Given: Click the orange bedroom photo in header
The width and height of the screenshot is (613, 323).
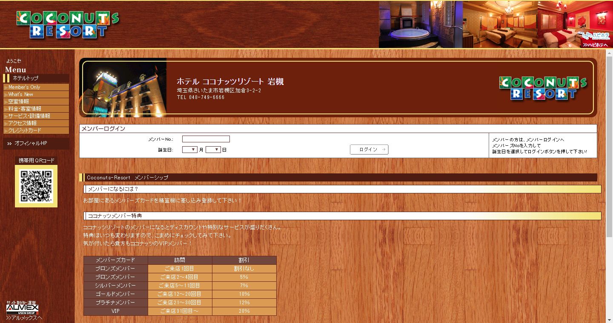Looking at the screenshot, I should (x=500, y=24).
